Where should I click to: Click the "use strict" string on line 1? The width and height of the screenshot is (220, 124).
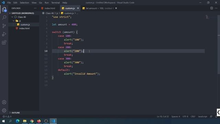61,17
